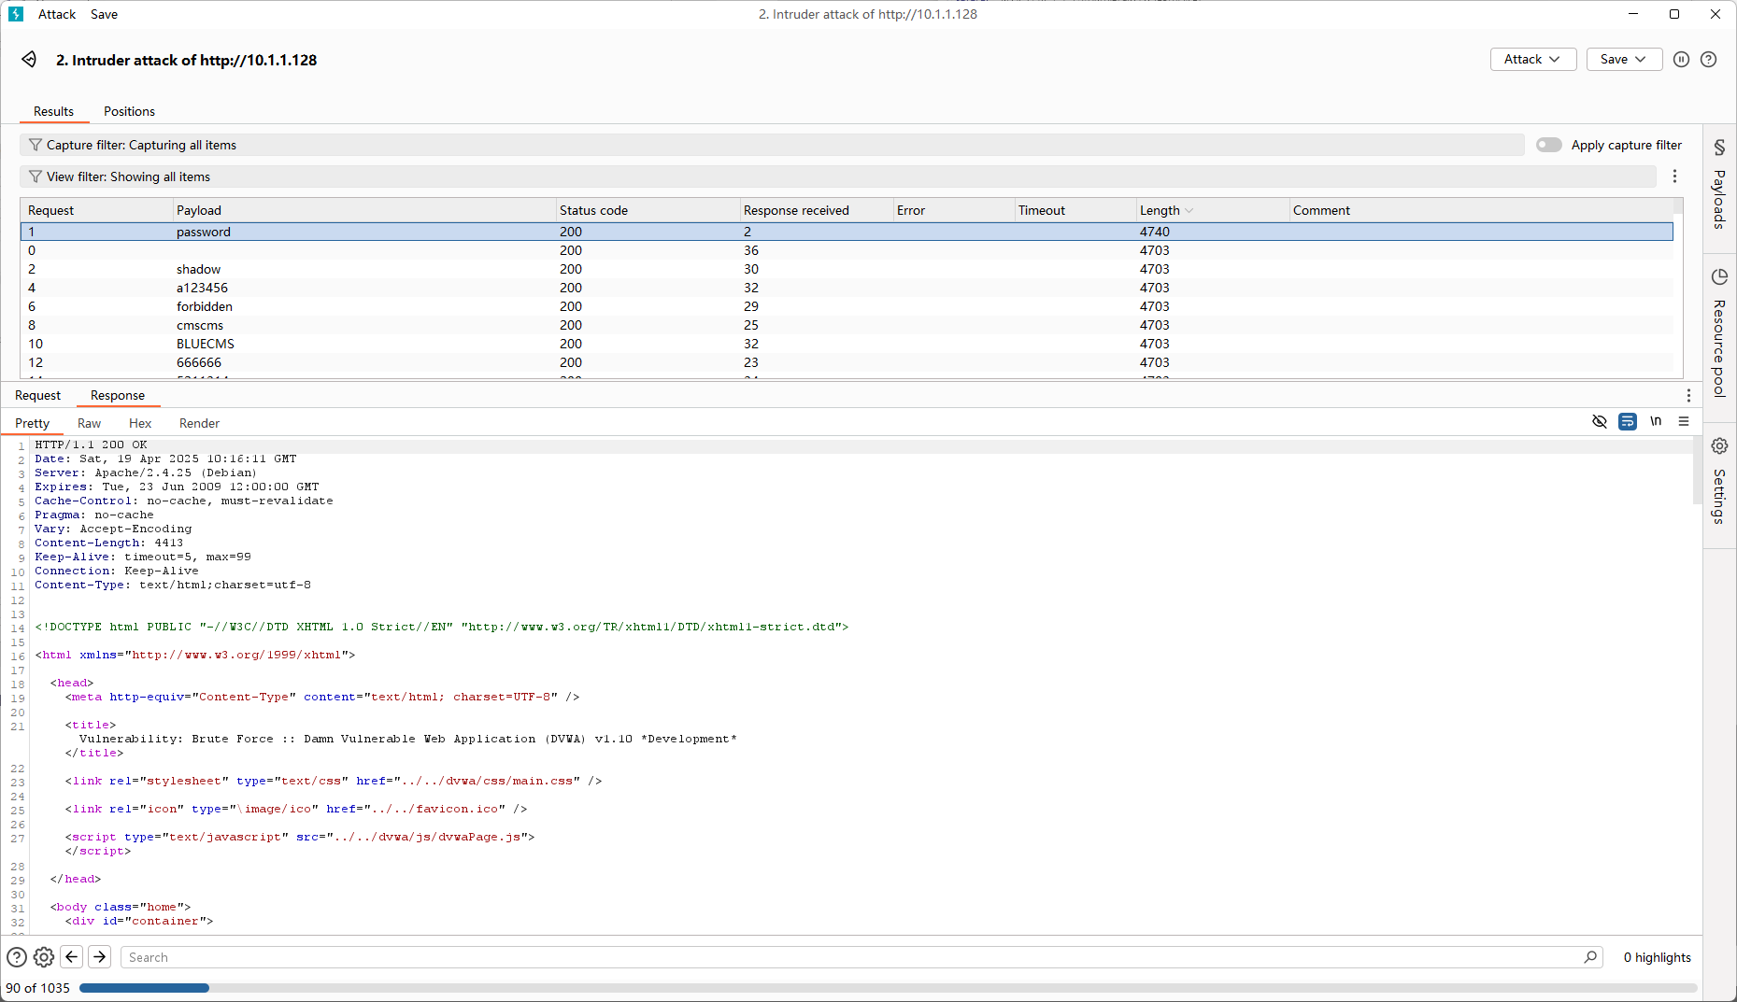Image resolution: width=1737 pixels, height=1002 pixels.
Task: Select the Response message tab
Action: coord(118,395)
